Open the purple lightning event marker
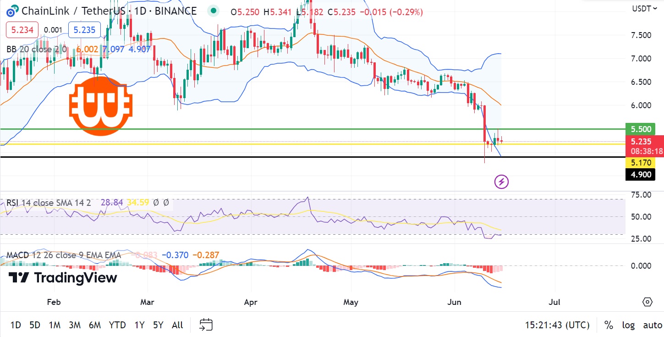Image resolution: width=664 pixels, height=337 pixels. [x=501, y=182]
